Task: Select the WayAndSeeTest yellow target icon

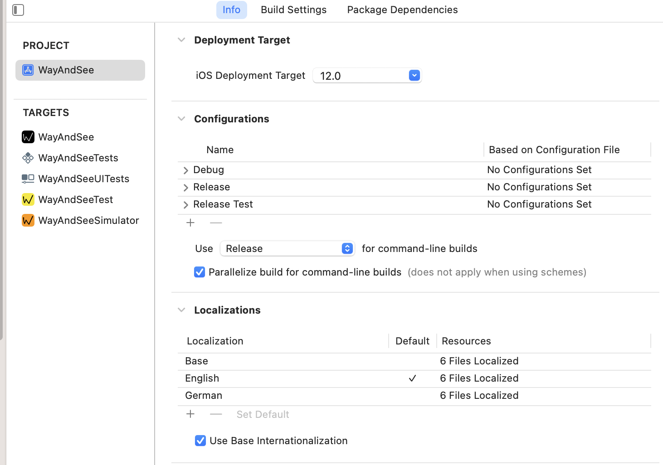Action: 28,199
